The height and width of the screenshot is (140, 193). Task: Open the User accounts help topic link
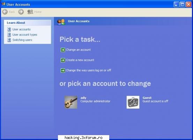(21, 29)
